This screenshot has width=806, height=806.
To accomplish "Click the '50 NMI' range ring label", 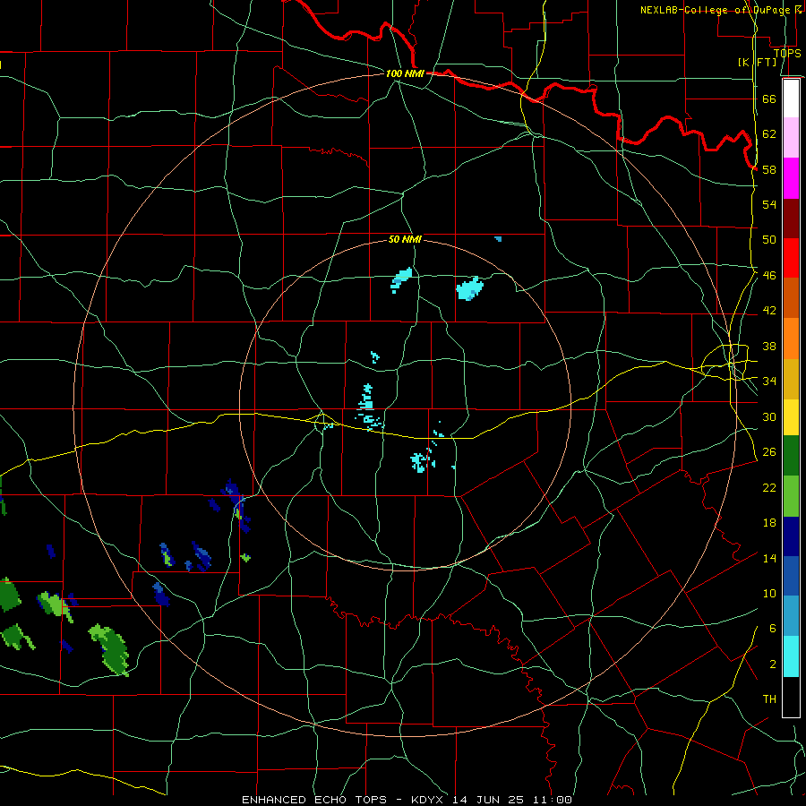I will (x=405, y=239).
